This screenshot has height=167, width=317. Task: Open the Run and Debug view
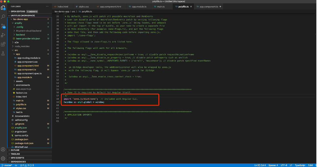pyautogui.click(x=3, y=35)
